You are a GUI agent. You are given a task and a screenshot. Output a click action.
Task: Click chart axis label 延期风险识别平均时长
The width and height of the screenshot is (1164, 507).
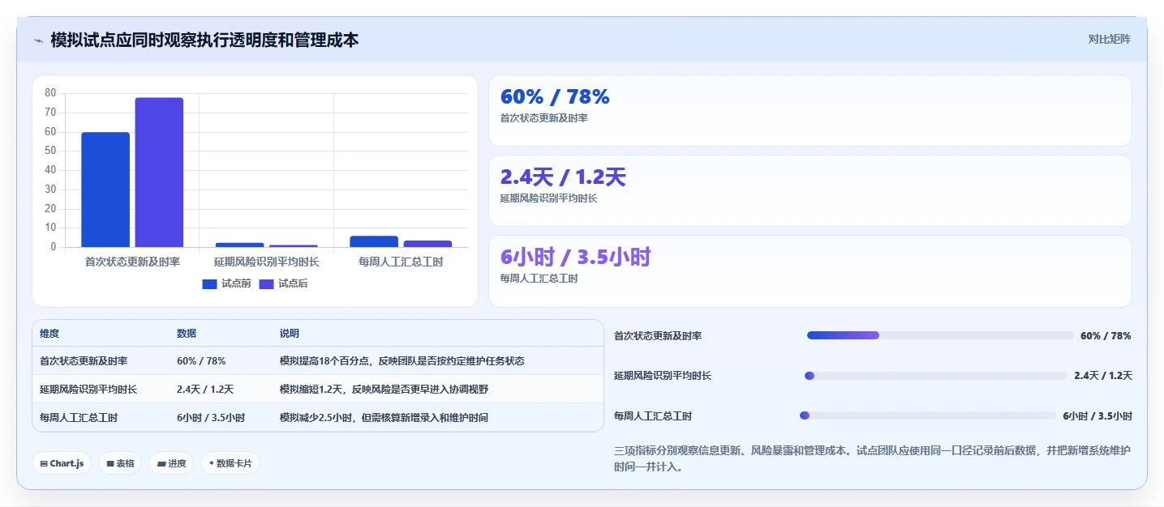tap(267, 262)
